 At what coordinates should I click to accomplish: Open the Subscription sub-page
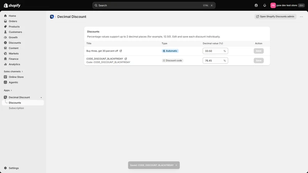pos(23,108)
